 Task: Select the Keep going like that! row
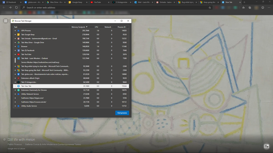pos(71,70)
